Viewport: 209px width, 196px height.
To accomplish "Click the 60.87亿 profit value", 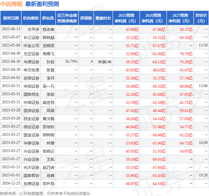I will 132,184.
